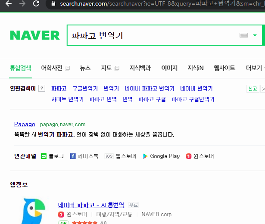The height and width of the screenshot is (224, 265).
Task: Open the 앱스토어 channel link
Action: [126, 156]
